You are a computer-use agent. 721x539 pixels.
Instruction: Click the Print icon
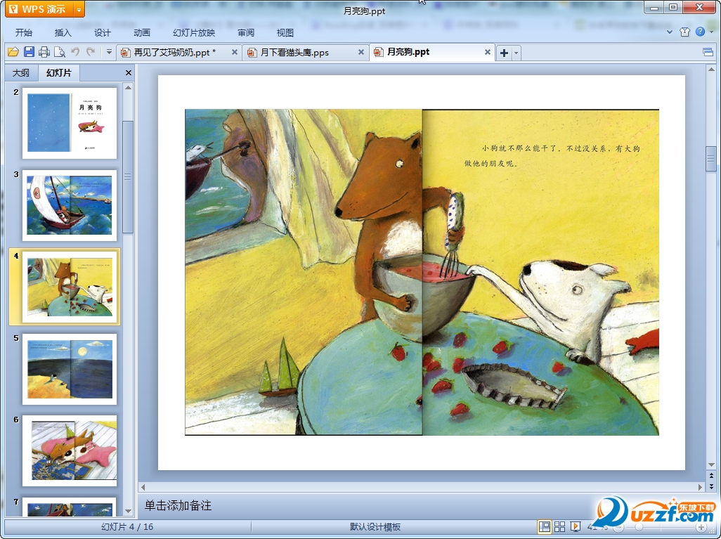pos(44,52)
